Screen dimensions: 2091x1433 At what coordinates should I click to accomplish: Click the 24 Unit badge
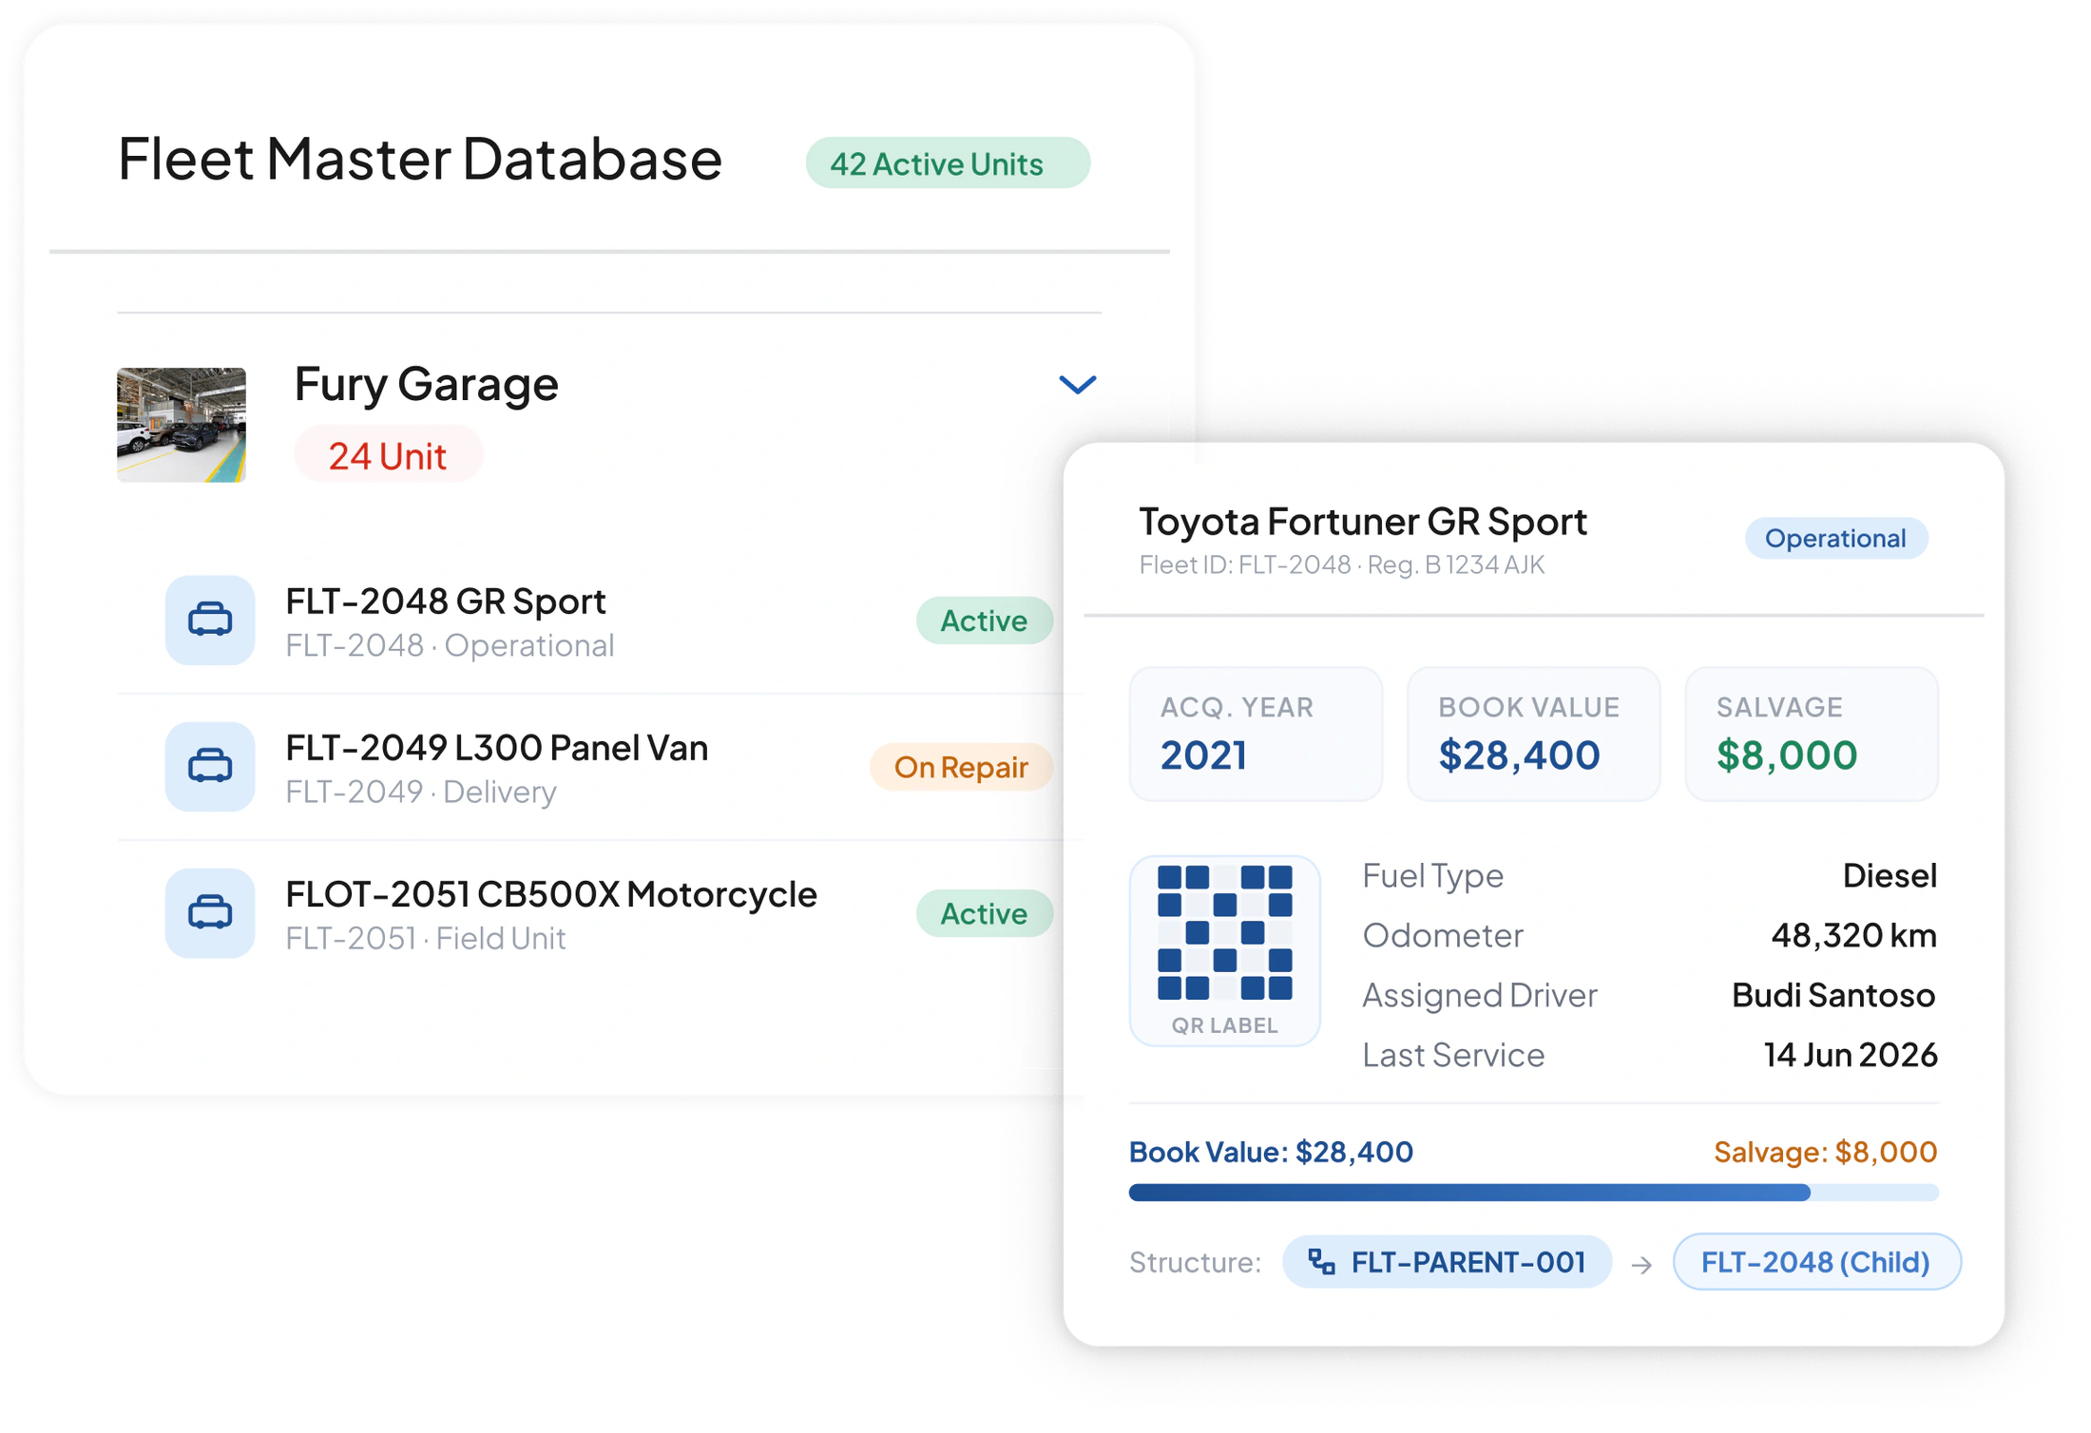(x=388, y=455)
